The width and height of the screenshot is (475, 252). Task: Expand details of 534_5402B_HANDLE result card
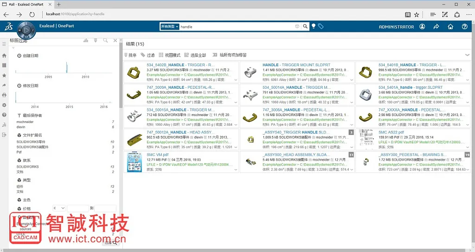[x=236, y=80]
